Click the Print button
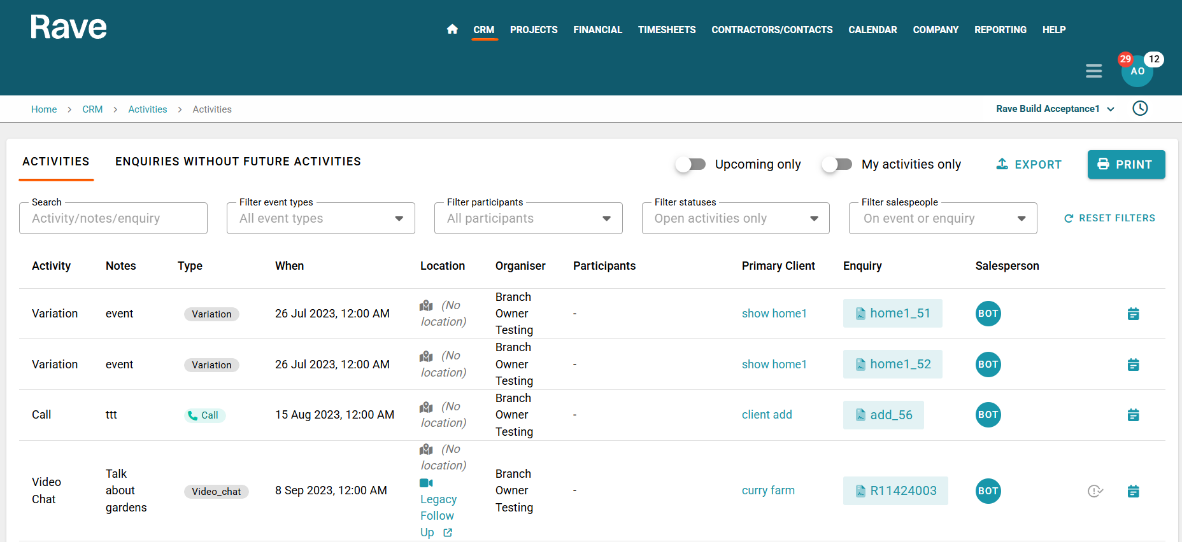Image resolution: width=1182 pixels, height=542 pixels. (1125, 165)
